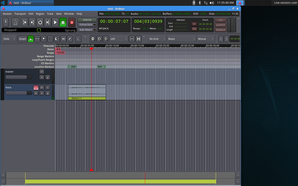Select the Cut tool
Viewport: 298px width, 186px height.
point(44,39)
